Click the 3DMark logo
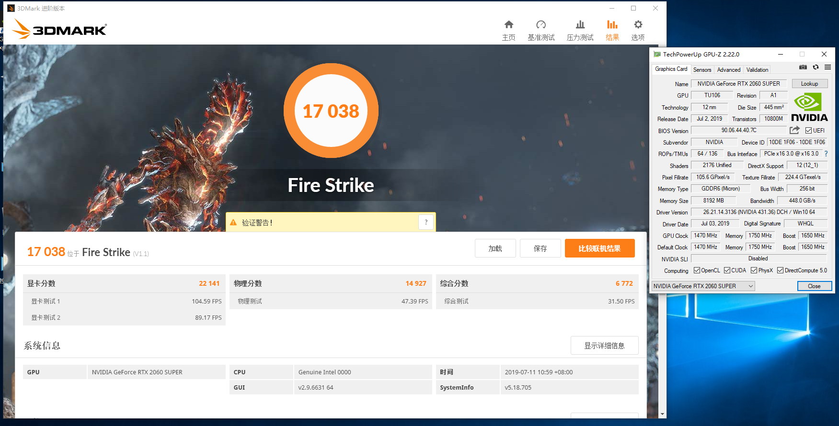Screen dimensions: 839x426 click(59, 29)
